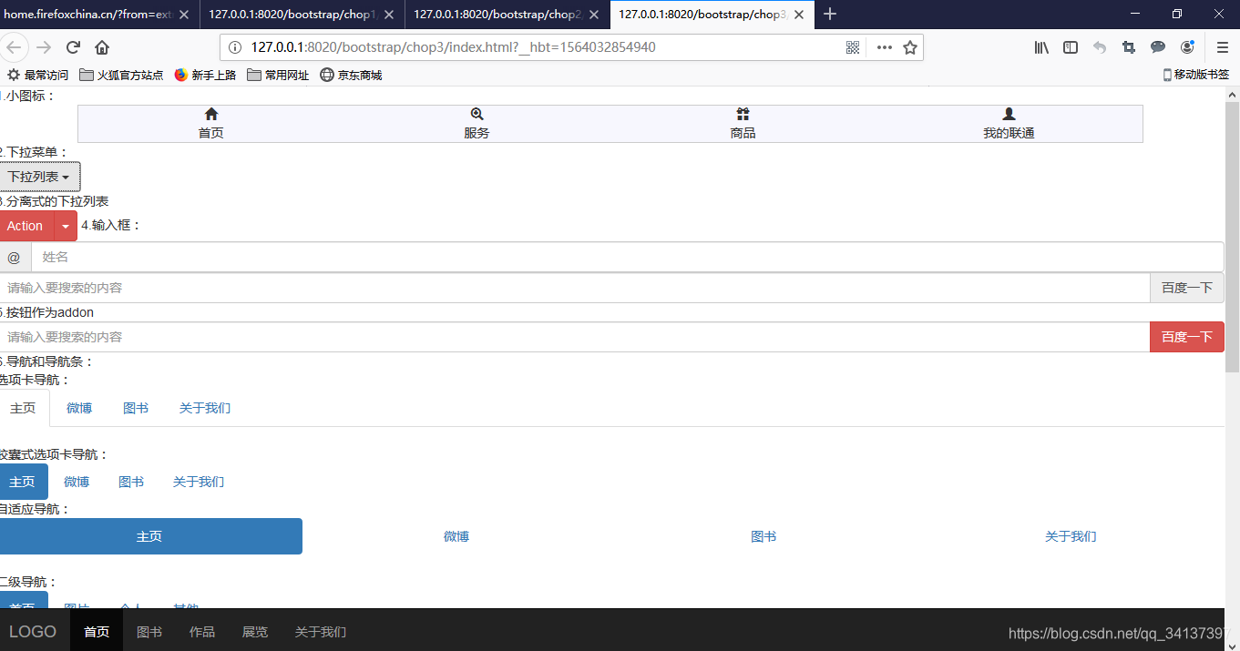Open the Firefox hamburger menu
Viewport: 1240px width, 651px height.
[x=1223, y=47]
